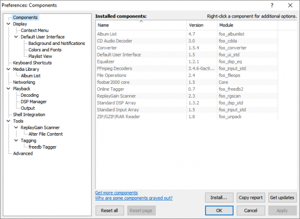
Task: Collapse the Default User Interface node
Action: (16, 37)
